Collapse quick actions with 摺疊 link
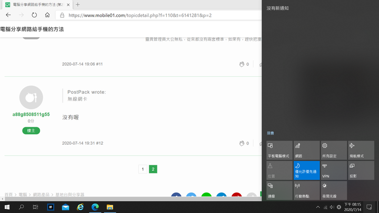 click(270, 133)
